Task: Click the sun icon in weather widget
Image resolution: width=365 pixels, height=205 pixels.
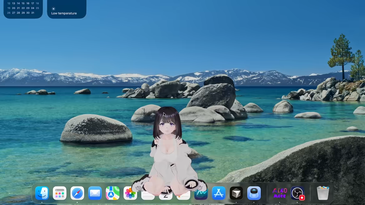Action: (x=54, y=9)
